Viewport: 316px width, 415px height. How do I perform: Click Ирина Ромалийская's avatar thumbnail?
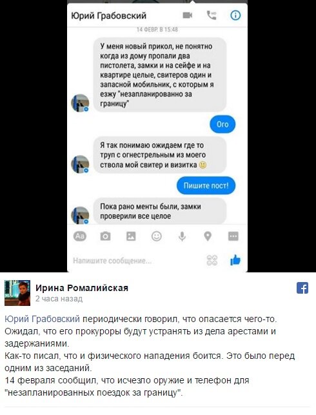pos(17,293)
